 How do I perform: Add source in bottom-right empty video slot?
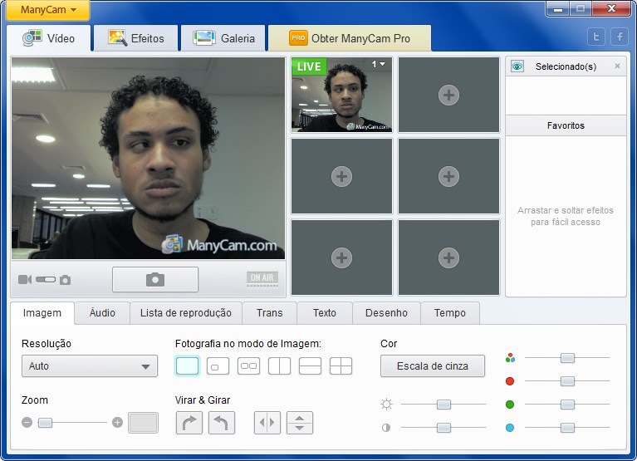tap(448, 257)
